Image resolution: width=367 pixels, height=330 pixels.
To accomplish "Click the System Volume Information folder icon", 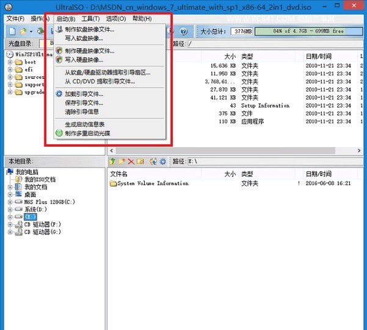I will pos(114,183).
